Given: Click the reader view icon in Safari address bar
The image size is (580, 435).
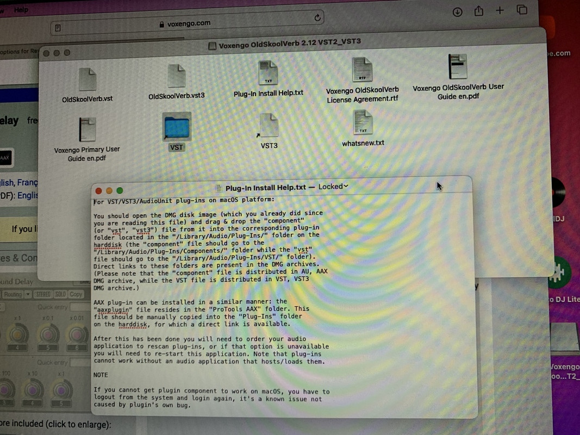Looking at the screenshot, I should 58,28.
